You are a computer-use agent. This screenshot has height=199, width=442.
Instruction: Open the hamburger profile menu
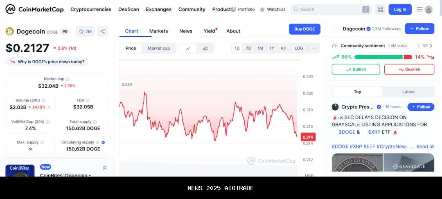(424, 9)
